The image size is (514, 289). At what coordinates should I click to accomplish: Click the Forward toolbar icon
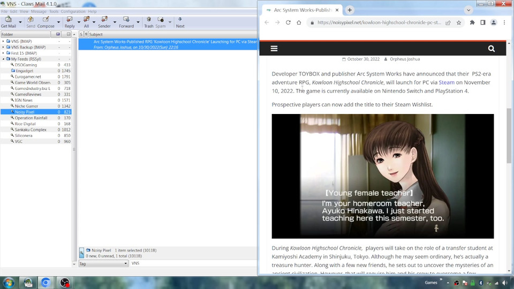[126, 22]
